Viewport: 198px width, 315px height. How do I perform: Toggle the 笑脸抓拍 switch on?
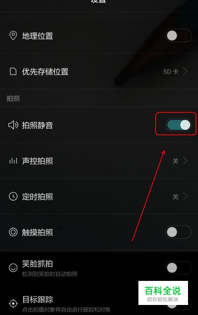point(178,268)
